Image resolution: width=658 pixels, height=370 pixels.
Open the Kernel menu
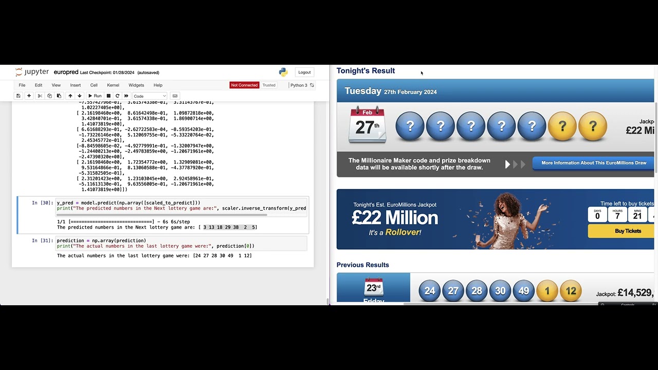point(113,85)
